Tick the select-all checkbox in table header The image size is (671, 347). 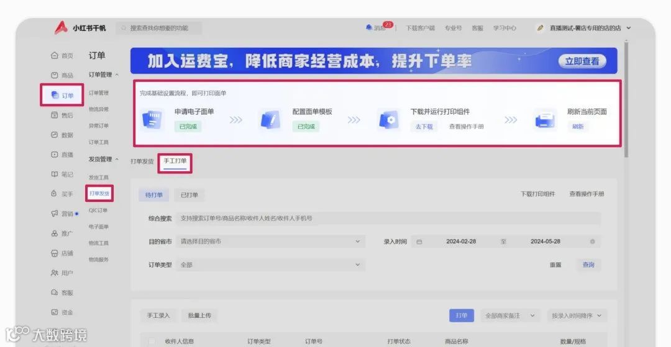(x=151, y=341)
